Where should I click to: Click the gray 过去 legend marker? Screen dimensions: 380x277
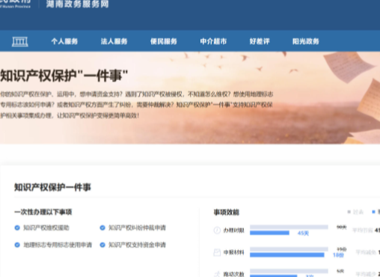(x=349, y=212)
